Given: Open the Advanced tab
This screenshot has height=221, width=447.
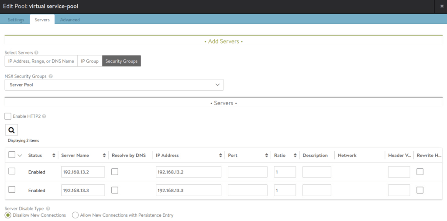Looking at the screenshot, I should click(70, 20).
